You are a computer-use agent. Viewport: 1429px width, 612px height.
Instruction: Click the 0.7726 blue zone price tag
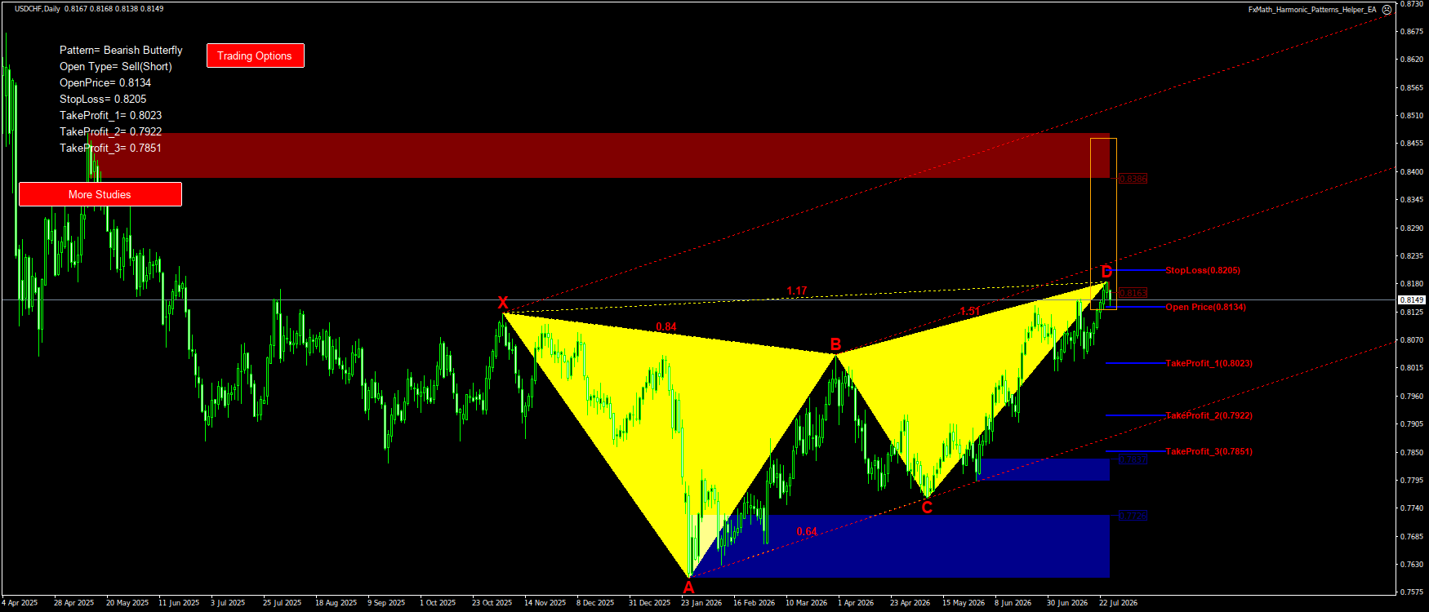click(x=1133, y=516)
